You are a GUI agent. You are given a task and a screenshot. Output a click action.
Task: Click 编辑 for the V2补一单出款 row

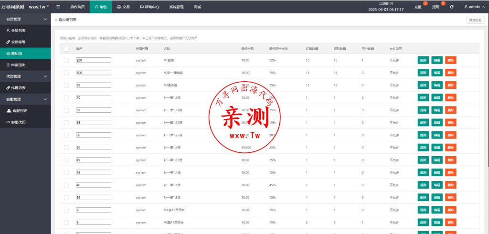pos(437,73)
